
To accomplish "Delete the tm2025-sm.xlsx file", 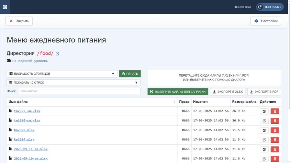I will pos(275,111).
